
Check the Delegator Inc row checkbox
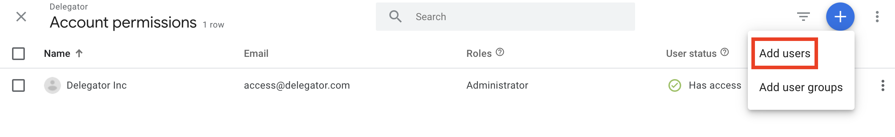click(18, 85)
